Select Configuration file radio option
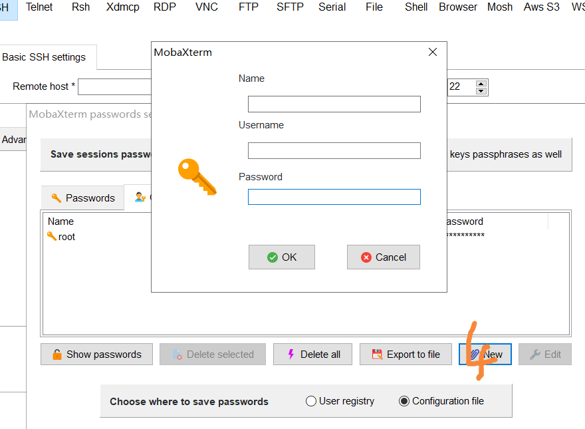 tap(404, 401)
